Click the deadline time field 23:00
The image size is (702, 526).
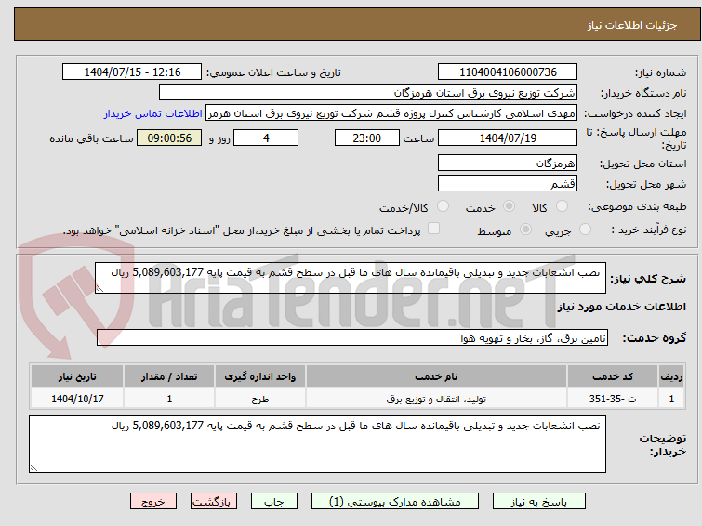367,138
